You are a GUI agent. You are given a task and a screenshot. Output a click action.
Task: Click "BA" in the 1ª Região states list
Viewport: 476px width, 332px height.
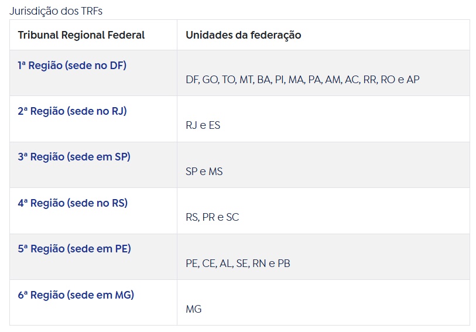pyautogui.click(x=263, y=80)
